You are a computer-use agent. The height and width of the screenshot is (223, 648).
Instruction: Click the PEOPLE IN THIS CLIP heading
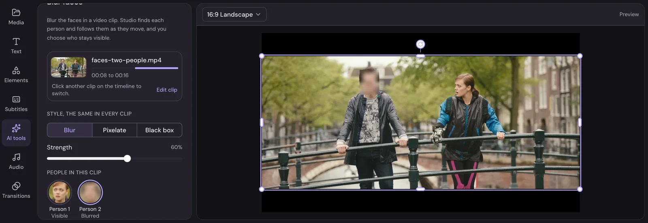pos(74,172)
